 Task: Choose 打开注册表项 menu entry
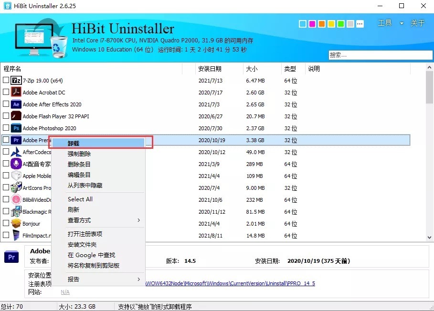(98, 234)
